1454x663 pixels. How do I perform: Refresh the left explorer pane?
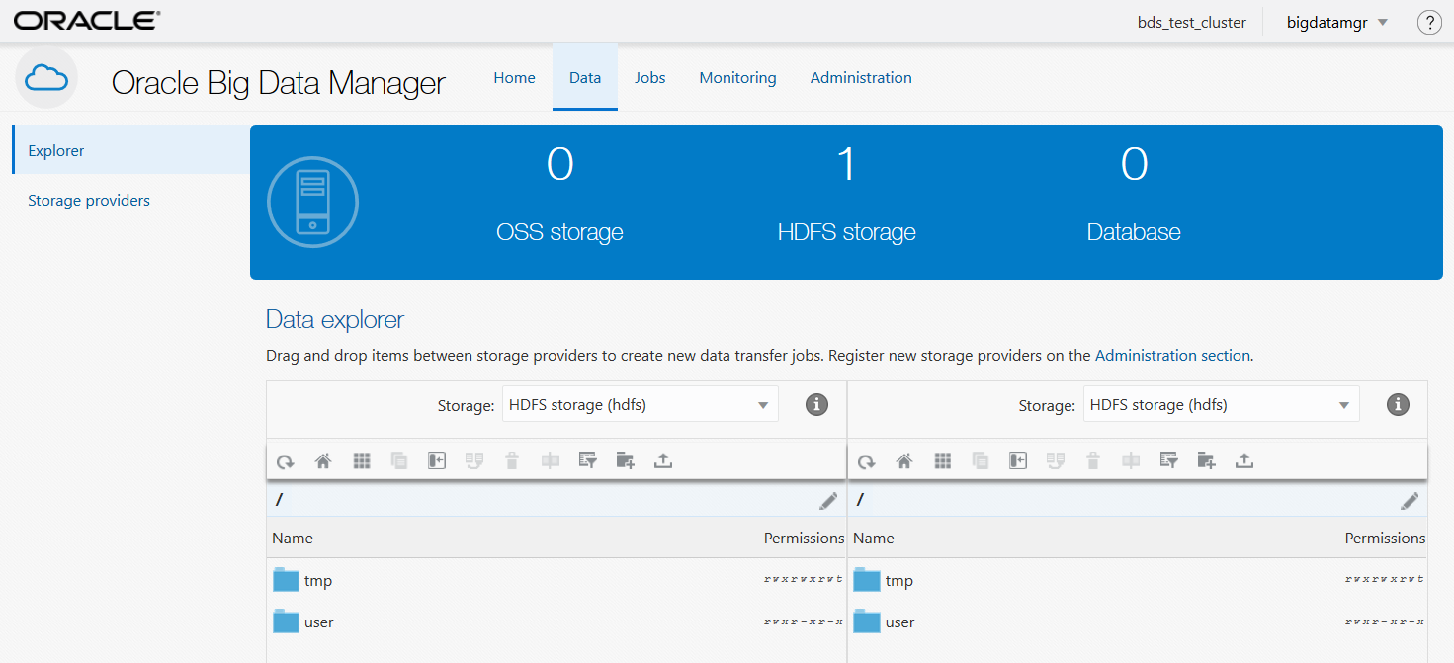[286, 460]
